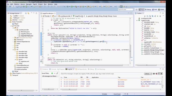Viewport: 172px width, 96px height.
Task: Add a new LogCat saved filter
Action: pos(52,73)
